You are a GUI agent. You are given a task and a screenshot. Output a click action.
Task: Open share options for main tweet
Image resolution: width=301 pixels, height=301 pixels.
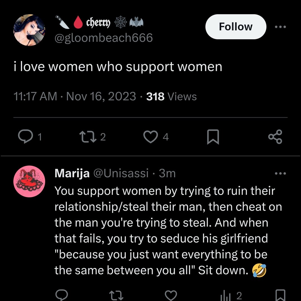coord(275,137)
